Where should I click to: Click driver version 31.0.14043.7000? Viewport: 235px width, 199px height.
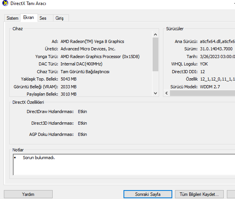[216, 49]
